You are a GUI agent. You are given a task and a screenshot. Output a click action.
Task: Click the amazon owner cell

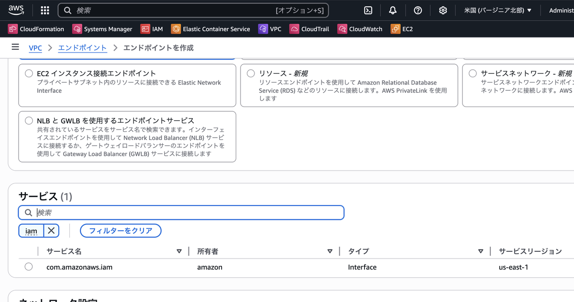click(210, 267)
